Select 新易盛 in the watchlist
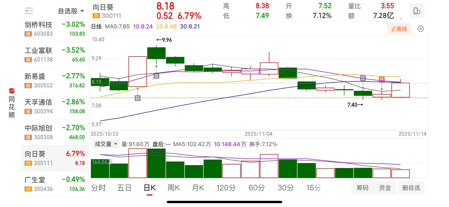449x207 pixels. tap(55, 81)
